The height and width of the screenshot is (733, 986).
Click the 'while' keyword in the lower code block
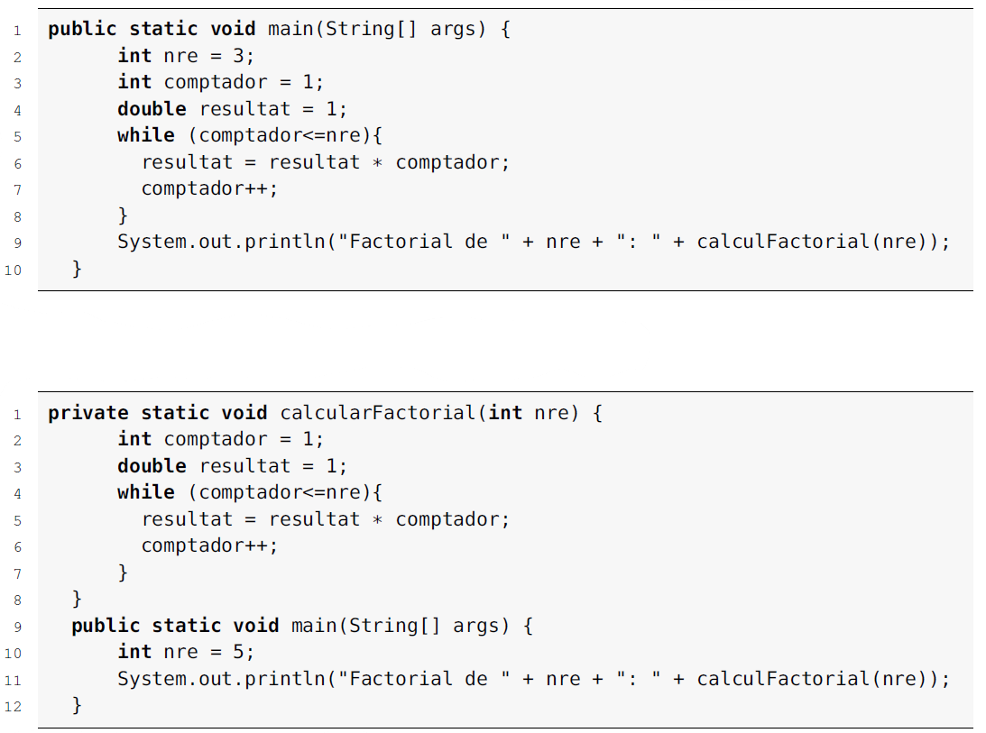pyautogui.click(x=146, y=492)
